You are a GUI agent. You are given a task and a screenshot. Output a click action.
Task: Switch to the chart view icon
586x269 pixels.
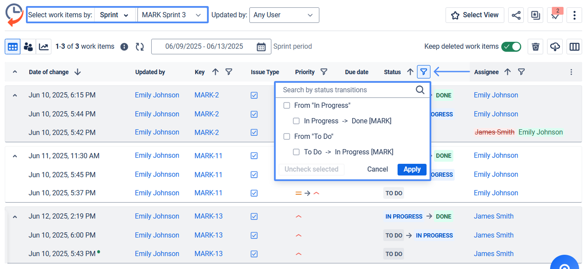click(x=44, y=47)
